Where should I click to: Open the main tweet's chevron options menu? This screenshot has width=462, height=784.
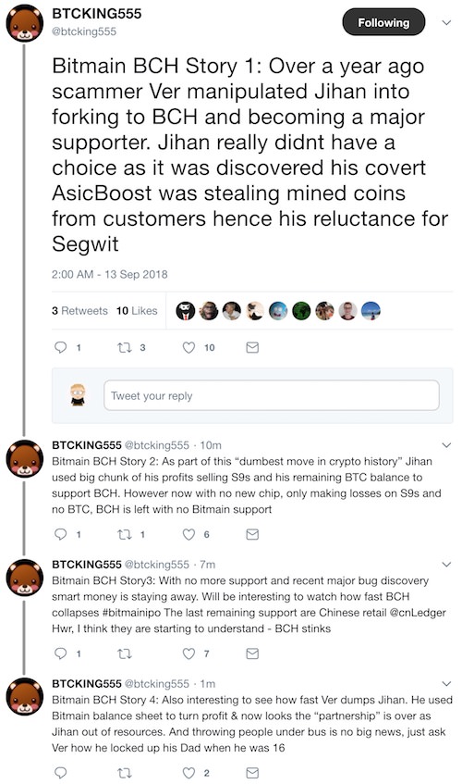pos(446,22)
